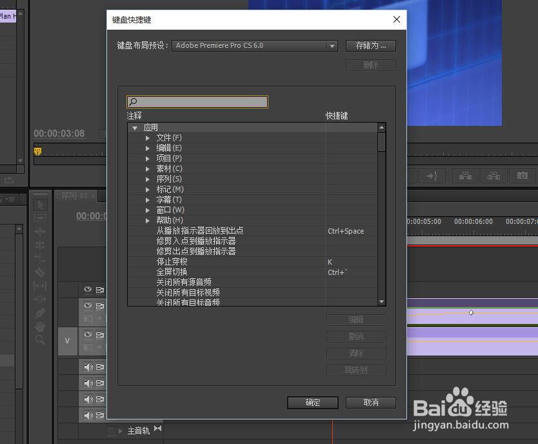Click the icon right of 主音轨 label

point(158,429)
